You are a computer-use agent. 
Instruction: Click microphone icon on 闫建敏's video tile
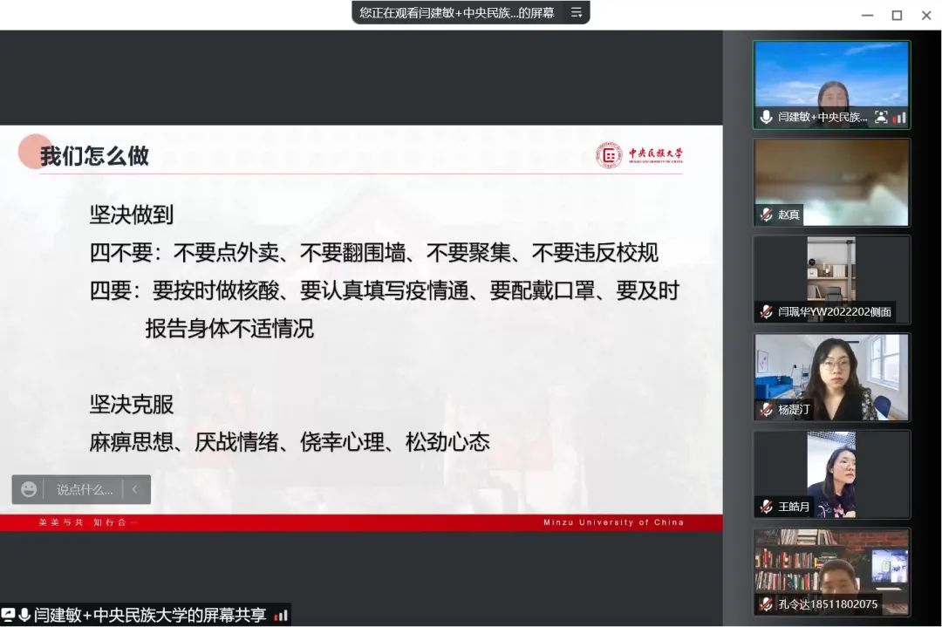click(x=766, y=117)
